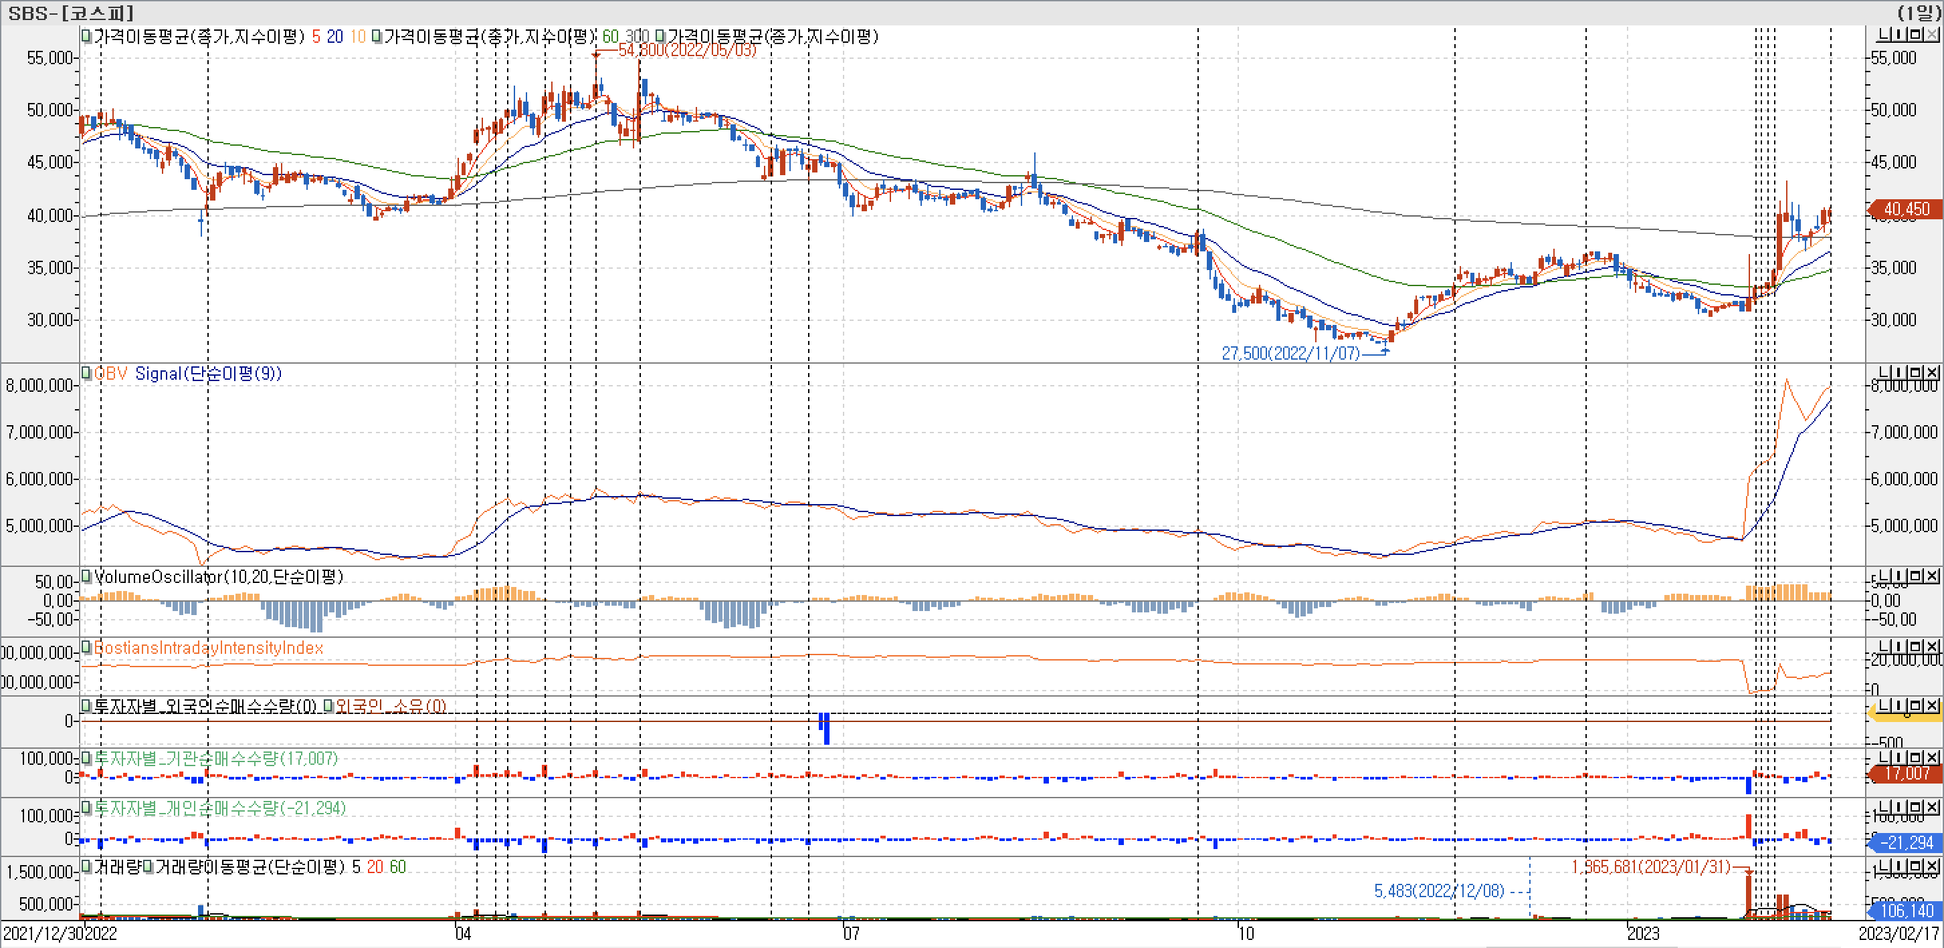Click the OBV Signal(단순이평(9)) label

coord(208,374)
